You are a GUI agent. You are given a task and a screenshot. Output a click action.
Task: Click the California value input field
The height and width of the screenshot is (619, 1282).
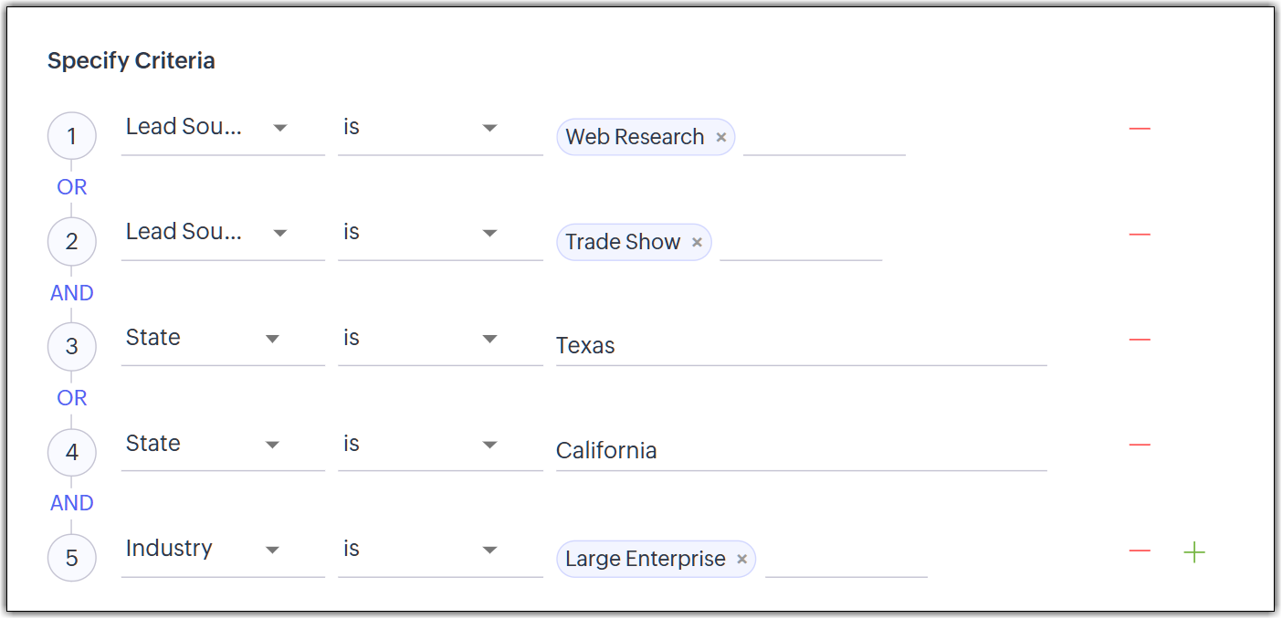coord(800,451)
